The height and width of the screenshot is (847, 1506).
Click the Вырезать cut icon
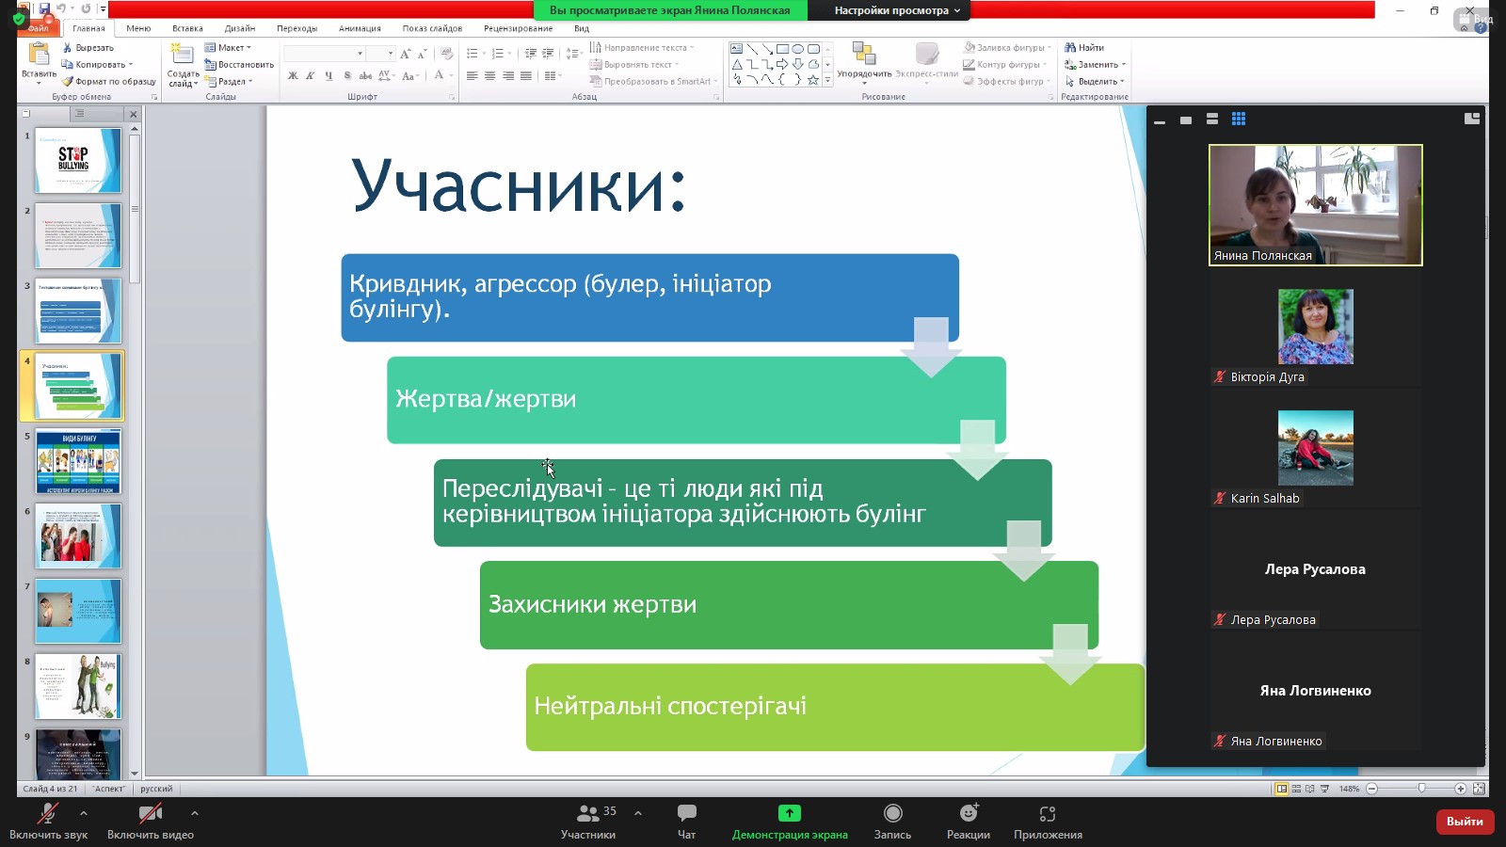[68, 48]
